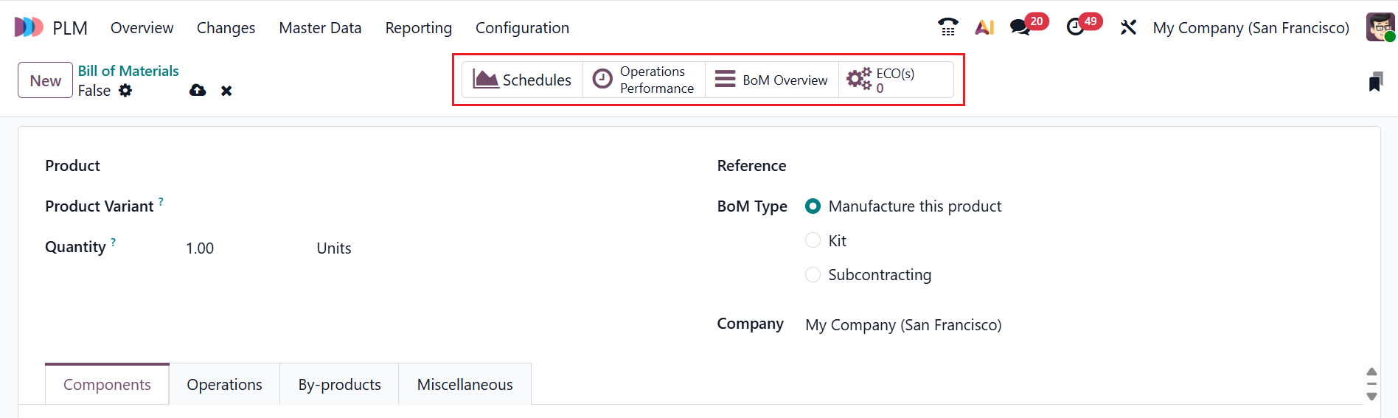Click the cloud save icon
Viewport: 1398px width, 418px height.
198,90
